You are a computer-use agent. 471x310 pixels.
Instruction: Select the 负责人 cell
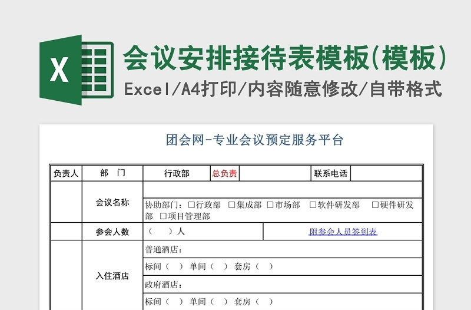click(x=66, y=173)
